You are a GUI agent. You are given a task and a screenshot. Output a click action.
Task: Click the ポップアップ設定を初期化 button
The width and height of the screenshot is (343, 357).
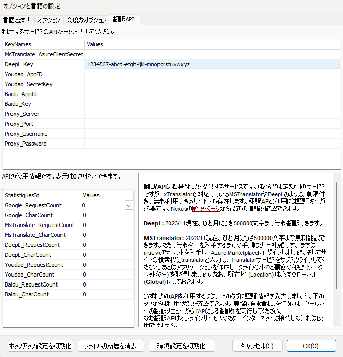[x=40, y=346]
